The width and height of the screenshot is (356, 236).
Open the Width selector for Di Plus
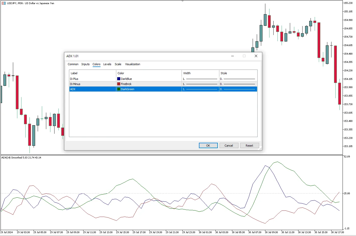[x=200, y=79]
